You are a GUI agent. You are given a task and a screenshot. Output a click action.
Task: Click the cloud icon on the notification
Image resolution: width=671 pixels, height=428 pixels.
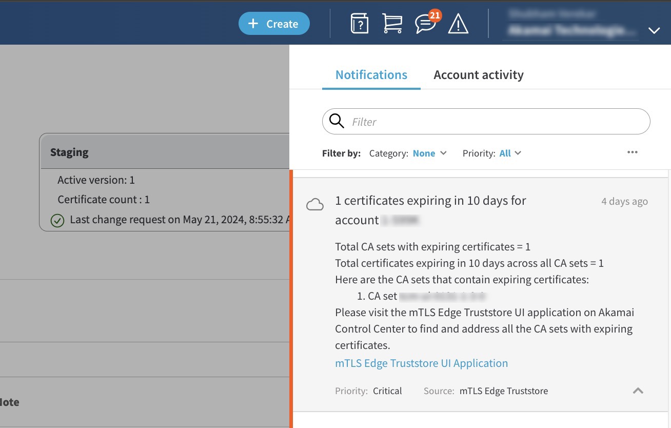(315, 205)
